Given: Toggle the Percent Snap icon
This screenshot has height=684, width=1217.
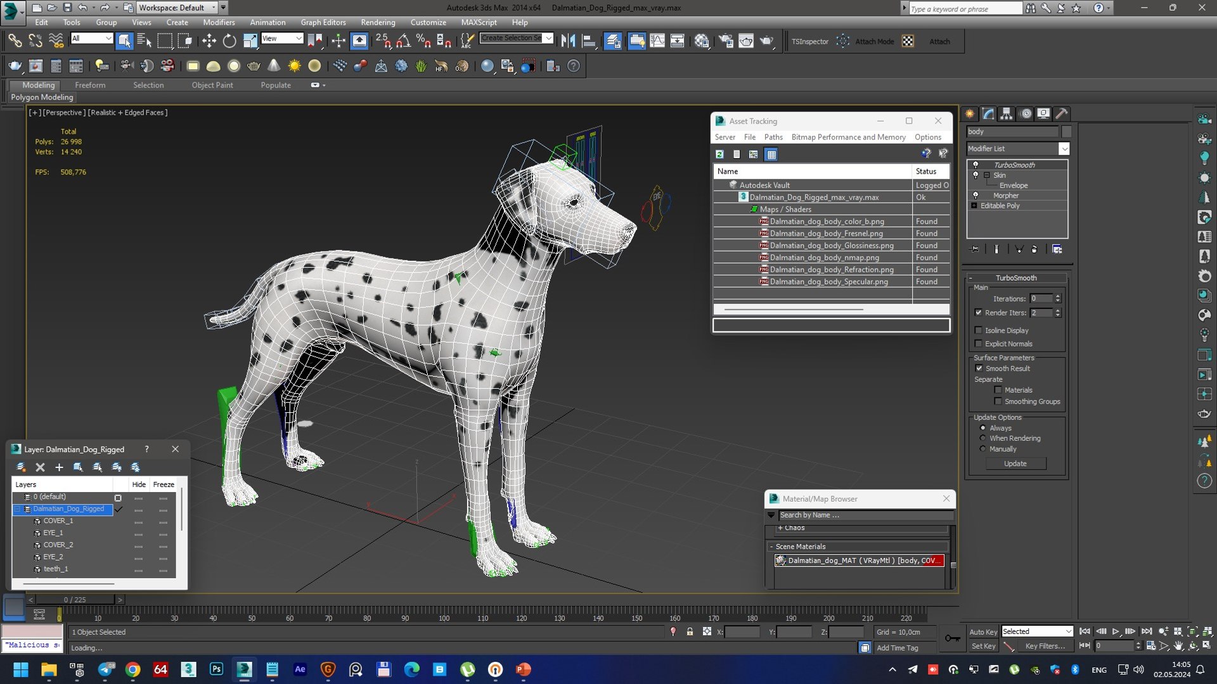Looking at the screenshot, I should click(423, 42).
